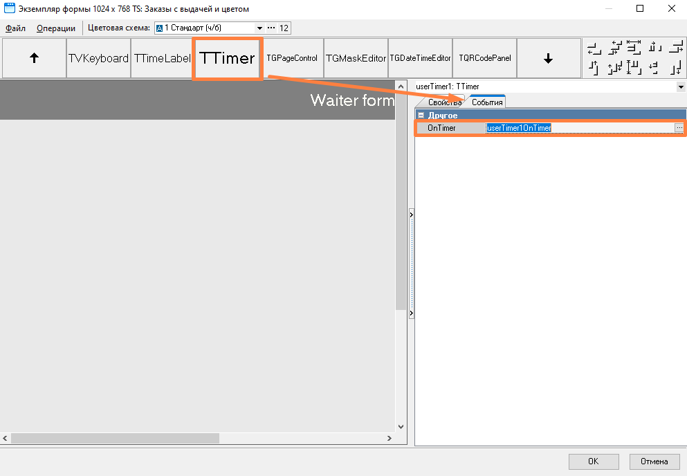Image resolution: width=687 pixels, height=476 pixels.
Task: Click the align top edges icon
Action: point(594,68)
